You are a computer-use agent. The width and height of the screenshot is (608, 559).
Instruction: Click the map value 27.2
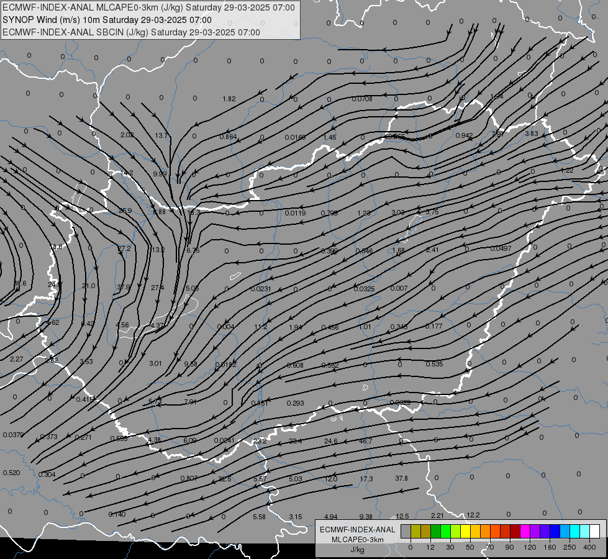(x=124, y=248)
